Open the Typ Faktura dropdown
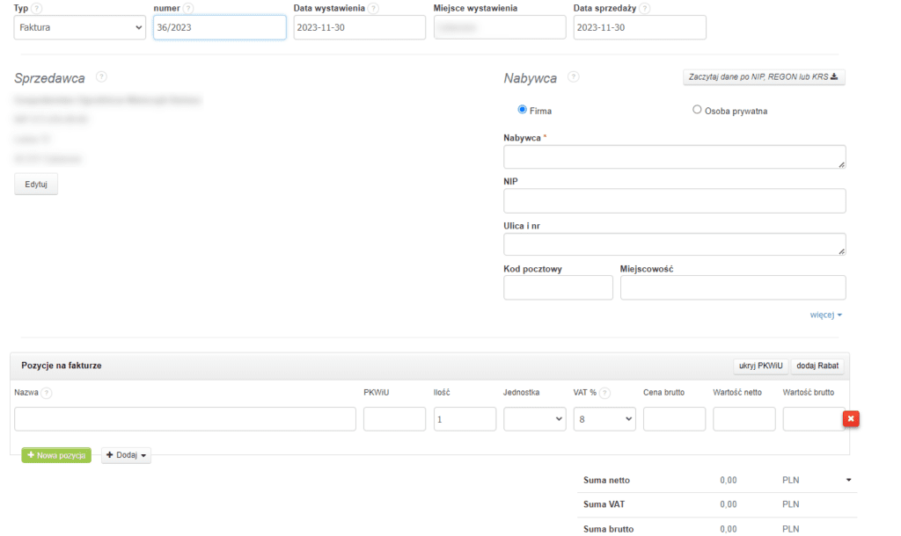Viewport: 901px width, 536px height. click(x=80, y=28)
